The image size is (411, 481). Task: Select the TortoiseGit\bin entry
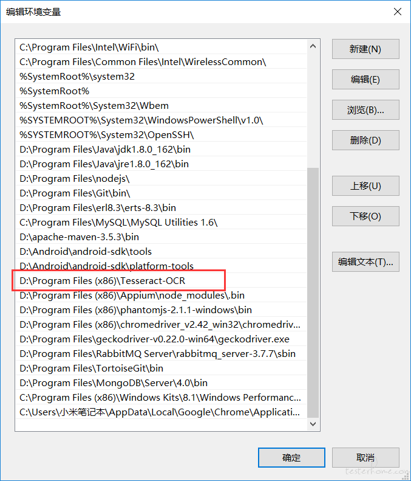(161, 368)
